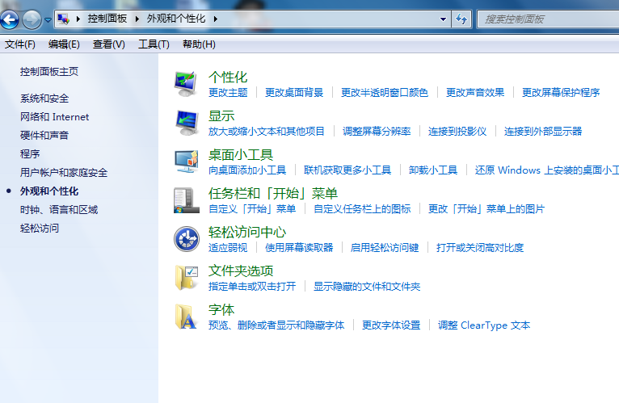Click 自定义任务栏上的图标 link
Screen dimensions: 619x403
(x=362, y=208)
